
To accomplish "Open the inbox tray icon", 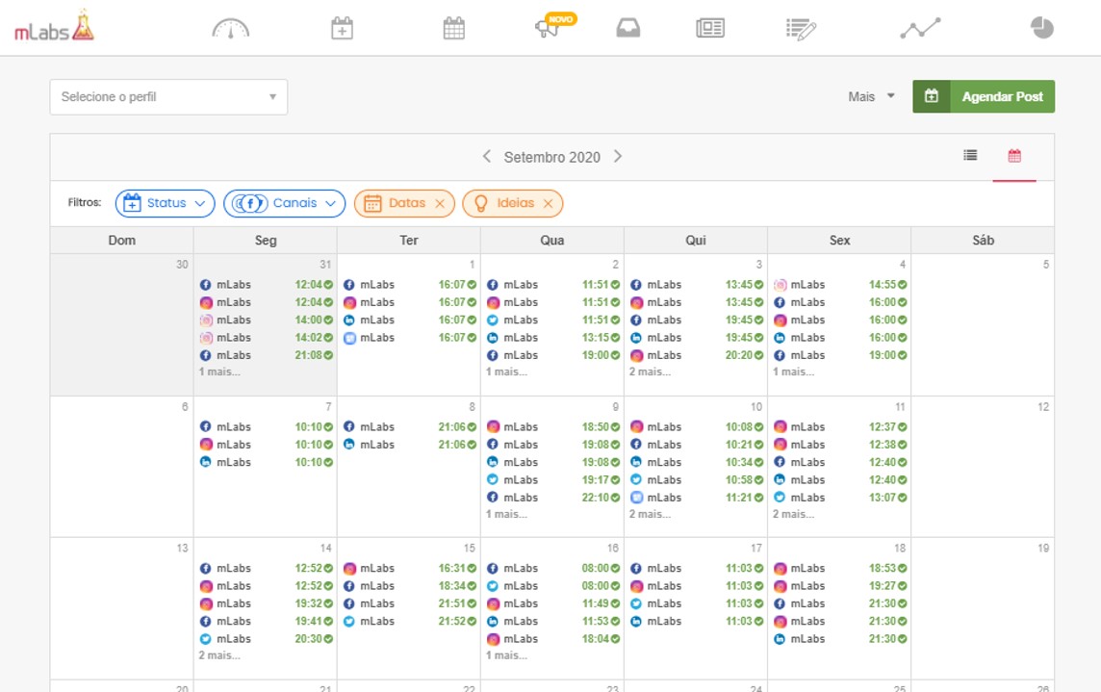I will [627, 28].
